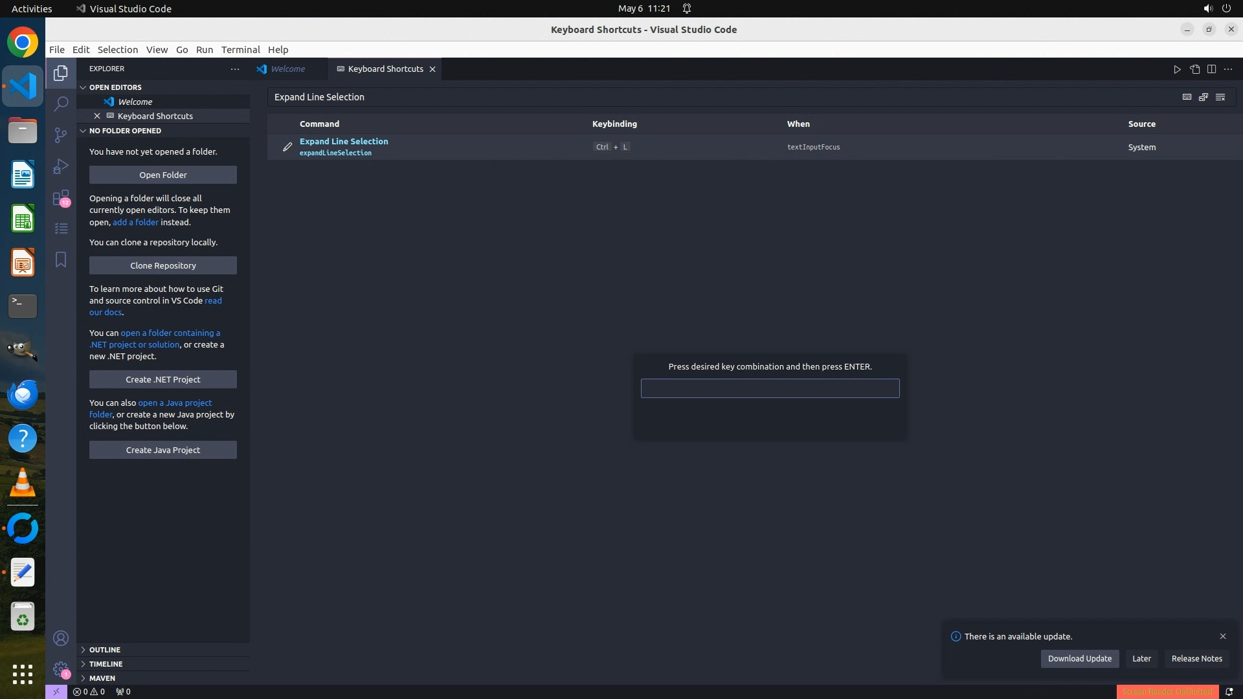Open Thunderbird from the Ubuntu dock
Viewport: 1243px width, 699px height.
(x=23, y=394)
